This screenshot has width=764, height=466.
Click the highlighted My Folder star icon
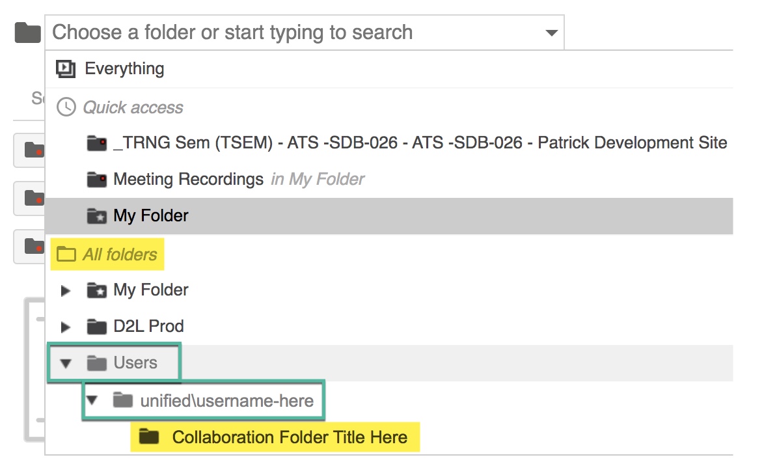[96, 216]
